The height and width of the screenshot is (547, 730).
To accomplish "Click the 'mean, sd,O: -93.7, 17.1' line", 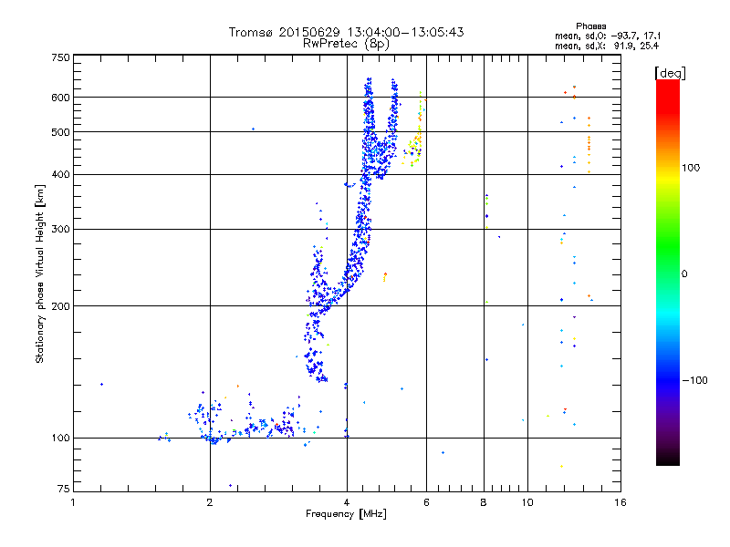I will (x=608, y=36).
